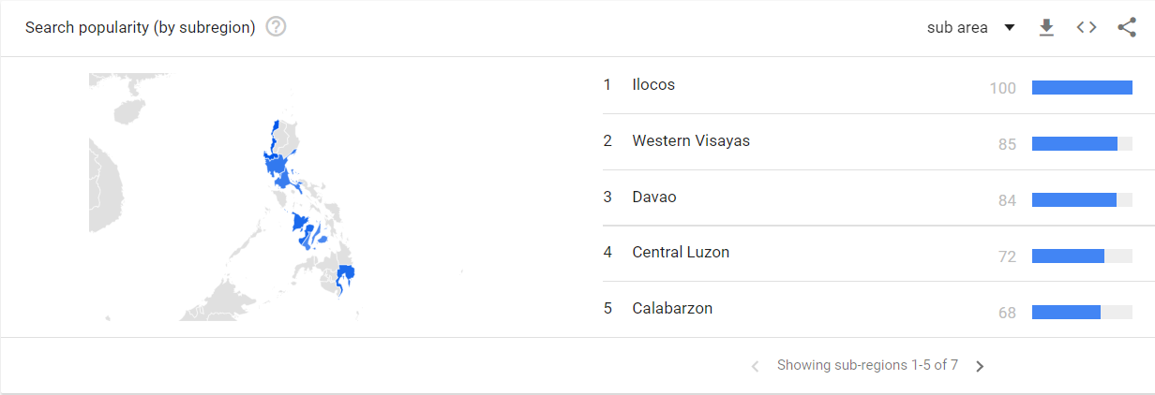Click the Ilocos region on the map

click(275, 138)
